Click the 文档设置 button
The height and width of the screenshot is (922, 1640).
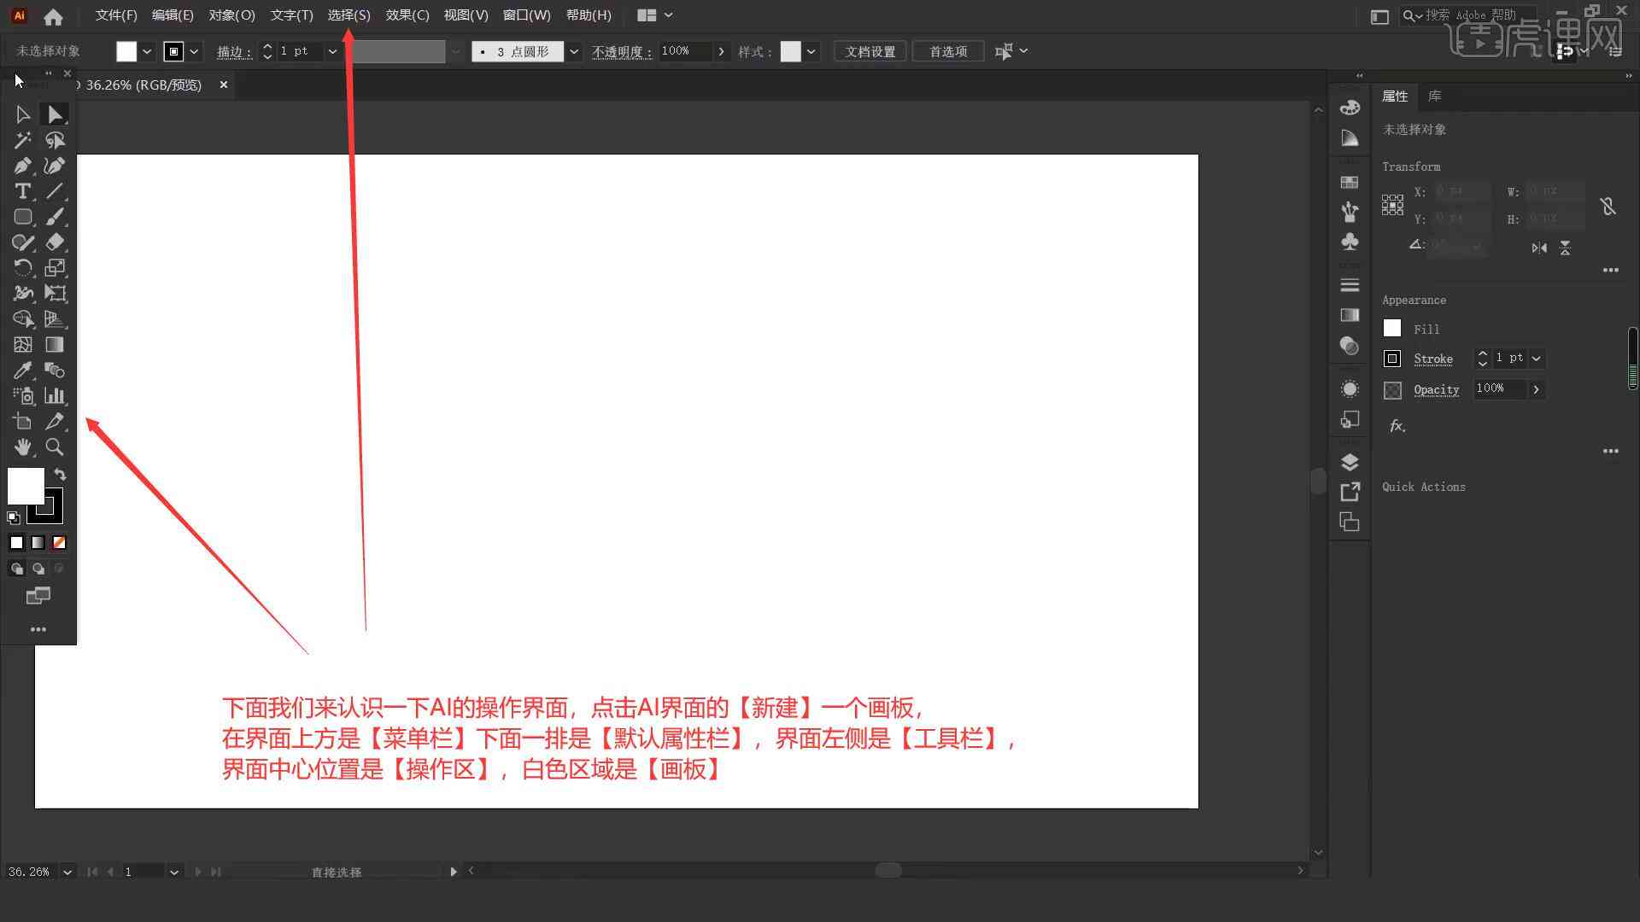872,50
